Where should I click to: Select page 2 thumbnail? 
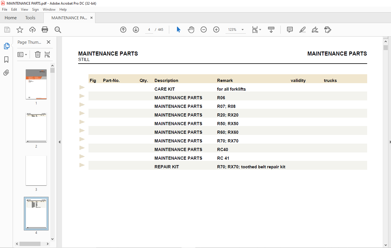click(x=36, y=127)
